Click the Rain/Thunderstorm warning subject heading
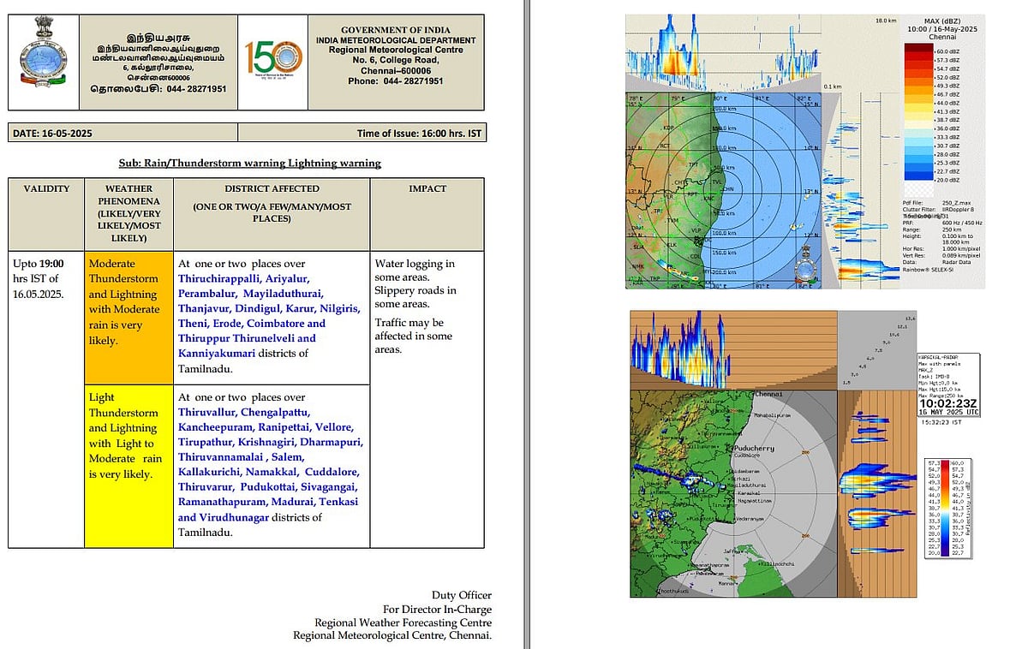The image size is (1028, 649). pos(249,163)
